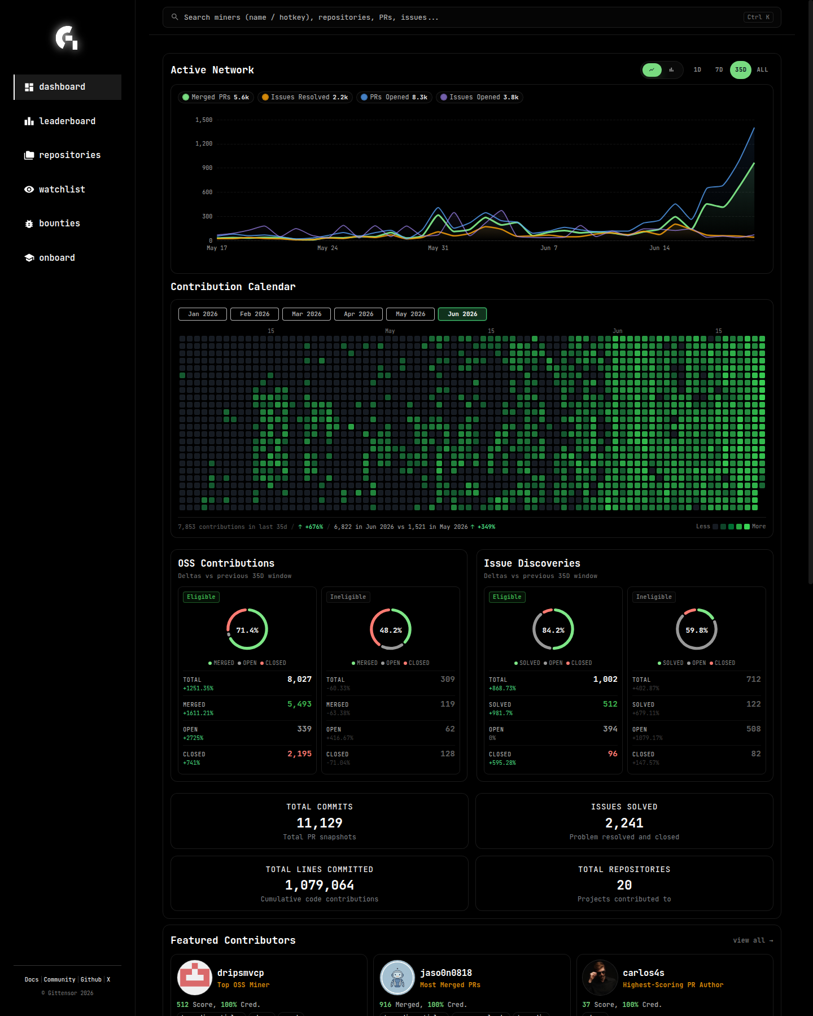The image size is (813, 1016).
Task: Click the Ctrl K shortcut badge
Action: pos(758,17)
